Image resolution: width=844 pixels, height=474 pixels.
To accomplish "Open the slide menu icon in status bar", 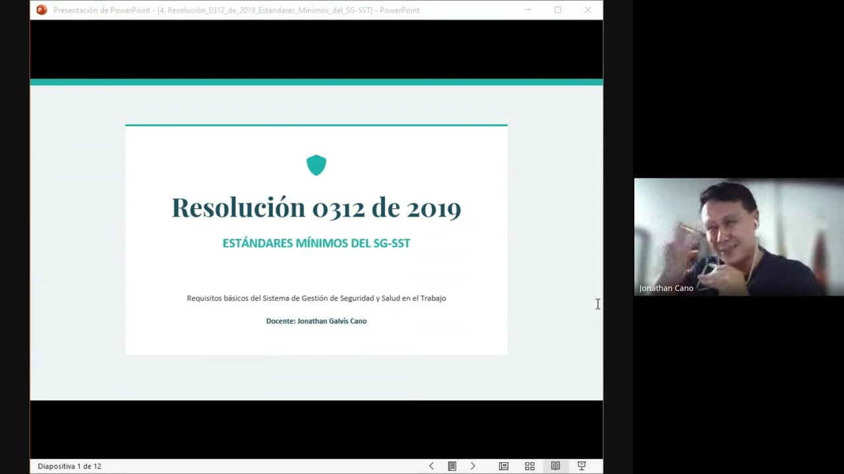I will [452, 466].
